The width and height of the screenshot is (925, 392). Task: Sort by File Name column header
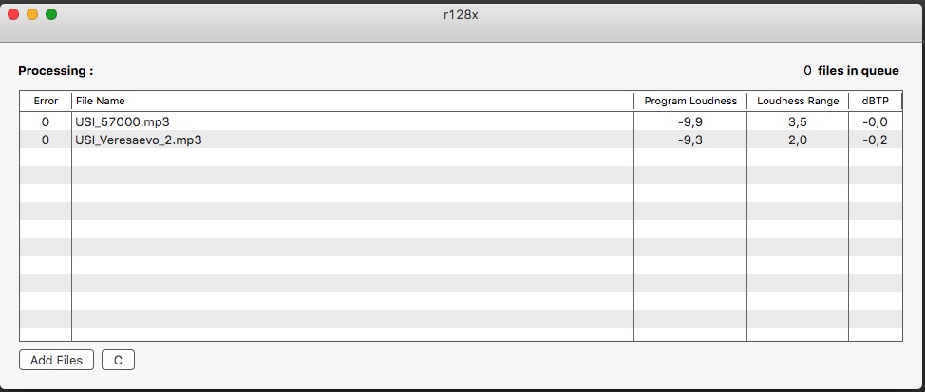(351, 101)
